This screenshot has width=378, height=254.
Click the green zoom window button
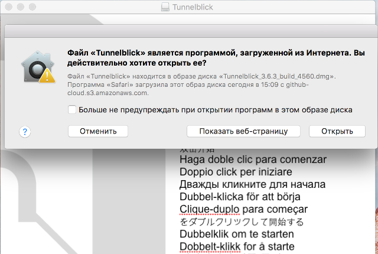(x=32, y=6)
